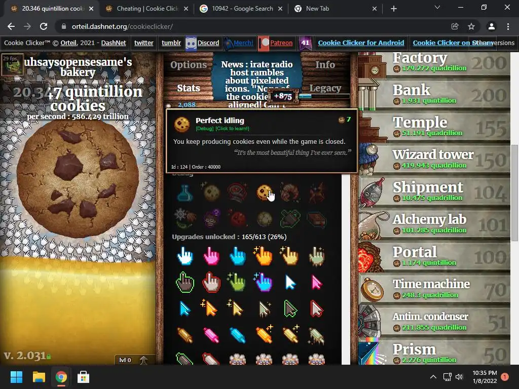Click the red-outlined white arrow upgrade

[x=317, y=309]
